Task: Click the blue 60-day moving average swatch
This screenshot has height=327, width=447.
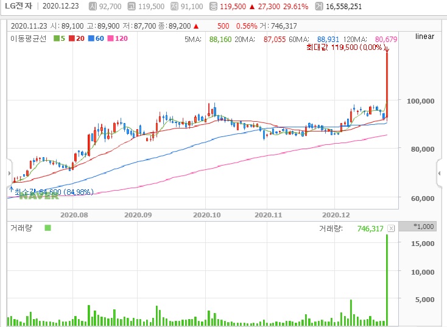Action: [91, 38]
